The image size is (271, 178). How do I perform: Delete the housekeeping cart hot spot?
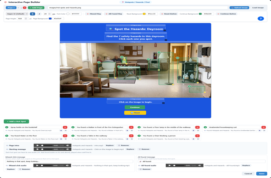(264, 128)
